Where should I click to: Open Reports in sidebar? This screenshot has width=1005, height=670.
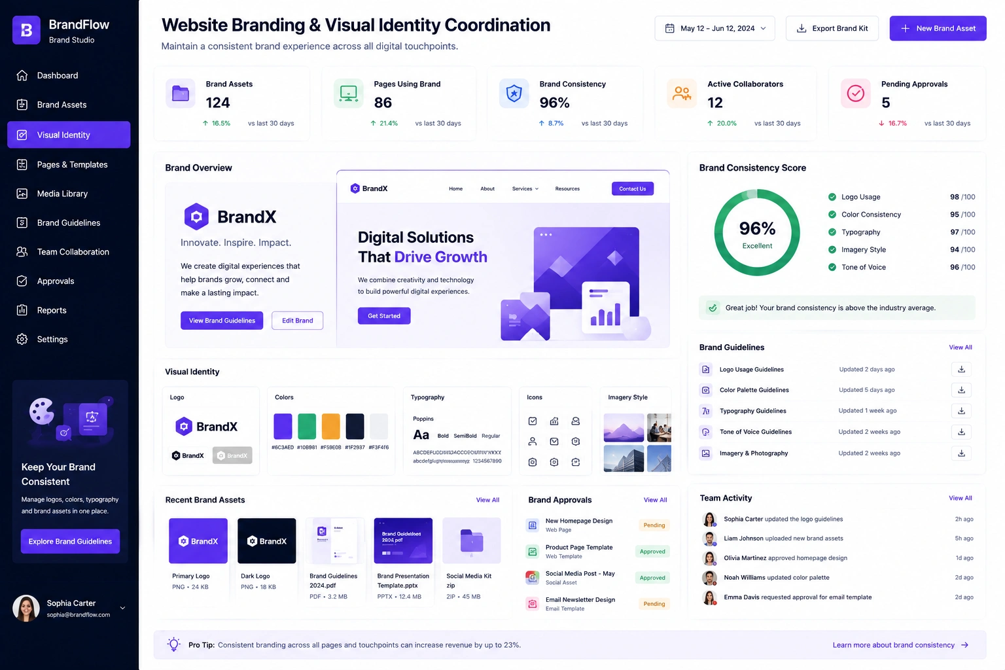[69, 310]
